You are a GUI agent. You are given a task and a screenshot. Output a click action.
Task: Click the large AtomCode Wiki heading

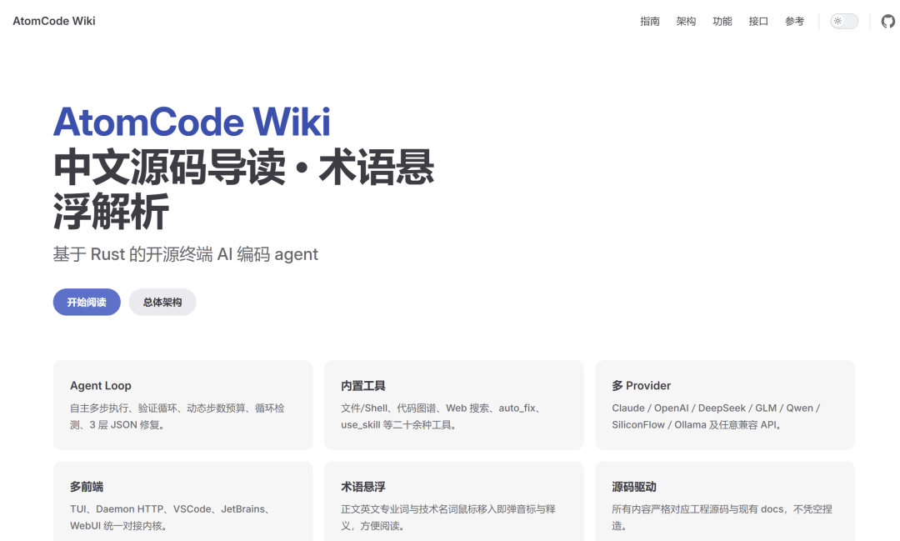[x=192, y=122]
